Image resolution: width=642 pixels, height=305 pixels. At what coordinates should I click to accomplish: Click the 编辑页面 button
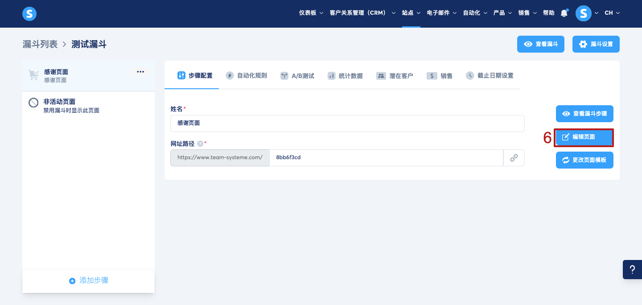pyautogui.click(x=584, y=137)
